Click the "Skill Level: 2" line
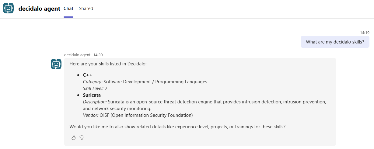 [x=95, y=88]
